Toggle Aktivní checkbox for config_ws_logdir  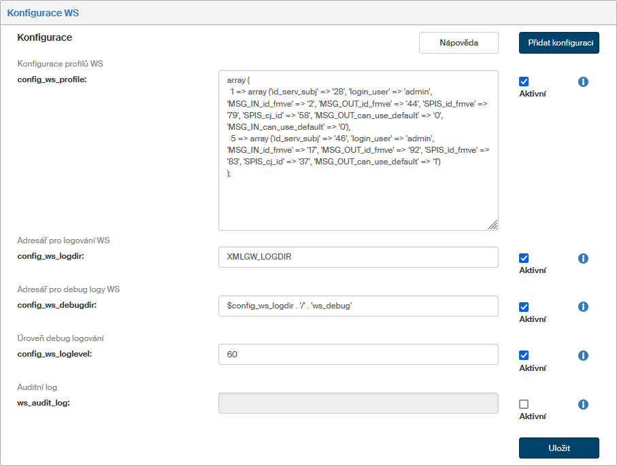524,258
